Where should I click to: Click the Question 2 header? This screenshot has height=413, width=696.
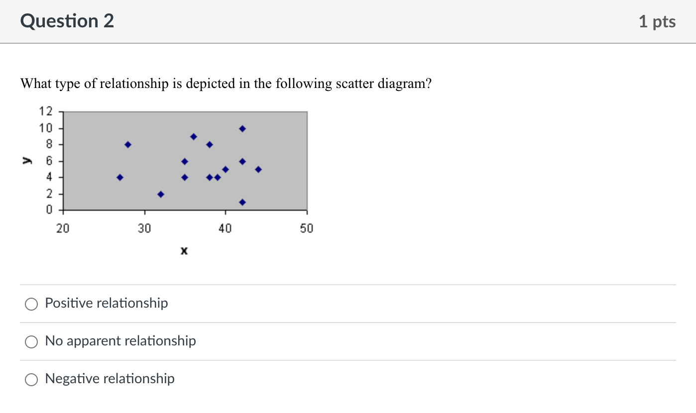(x=67, y=21)
